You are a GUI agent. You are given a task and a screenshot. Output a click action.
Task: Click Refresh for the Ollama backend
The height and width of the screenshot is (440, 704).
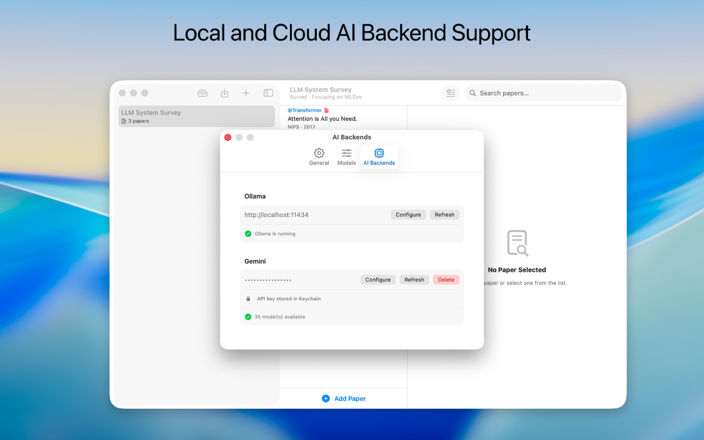pos(444,215)
